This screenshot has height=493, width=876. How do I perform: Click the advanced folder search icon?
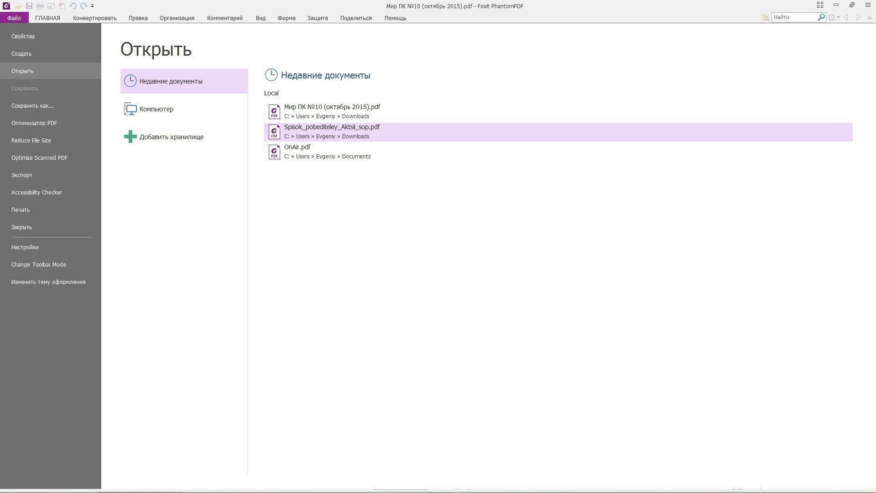click(765, 17)
